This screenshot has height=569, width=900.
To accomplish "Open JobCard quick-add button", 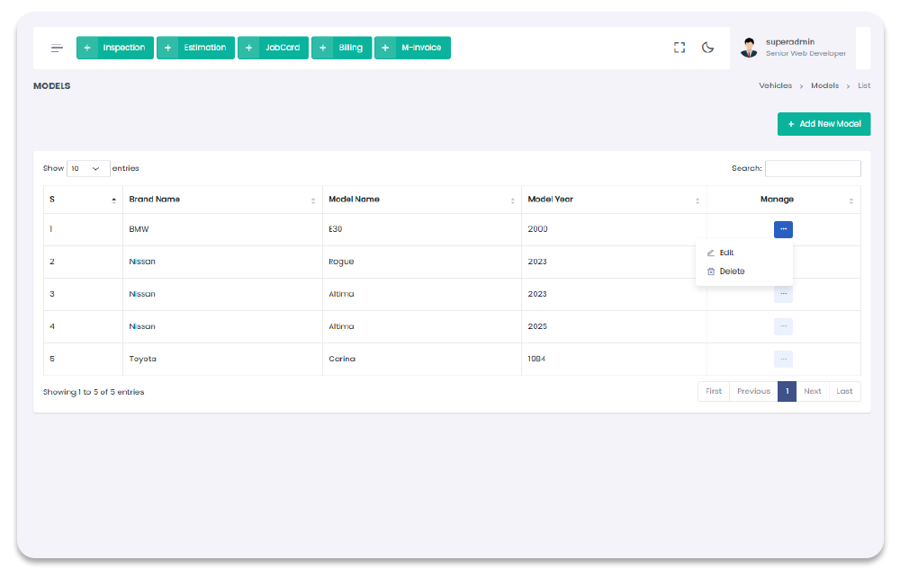I will point(273,49).
